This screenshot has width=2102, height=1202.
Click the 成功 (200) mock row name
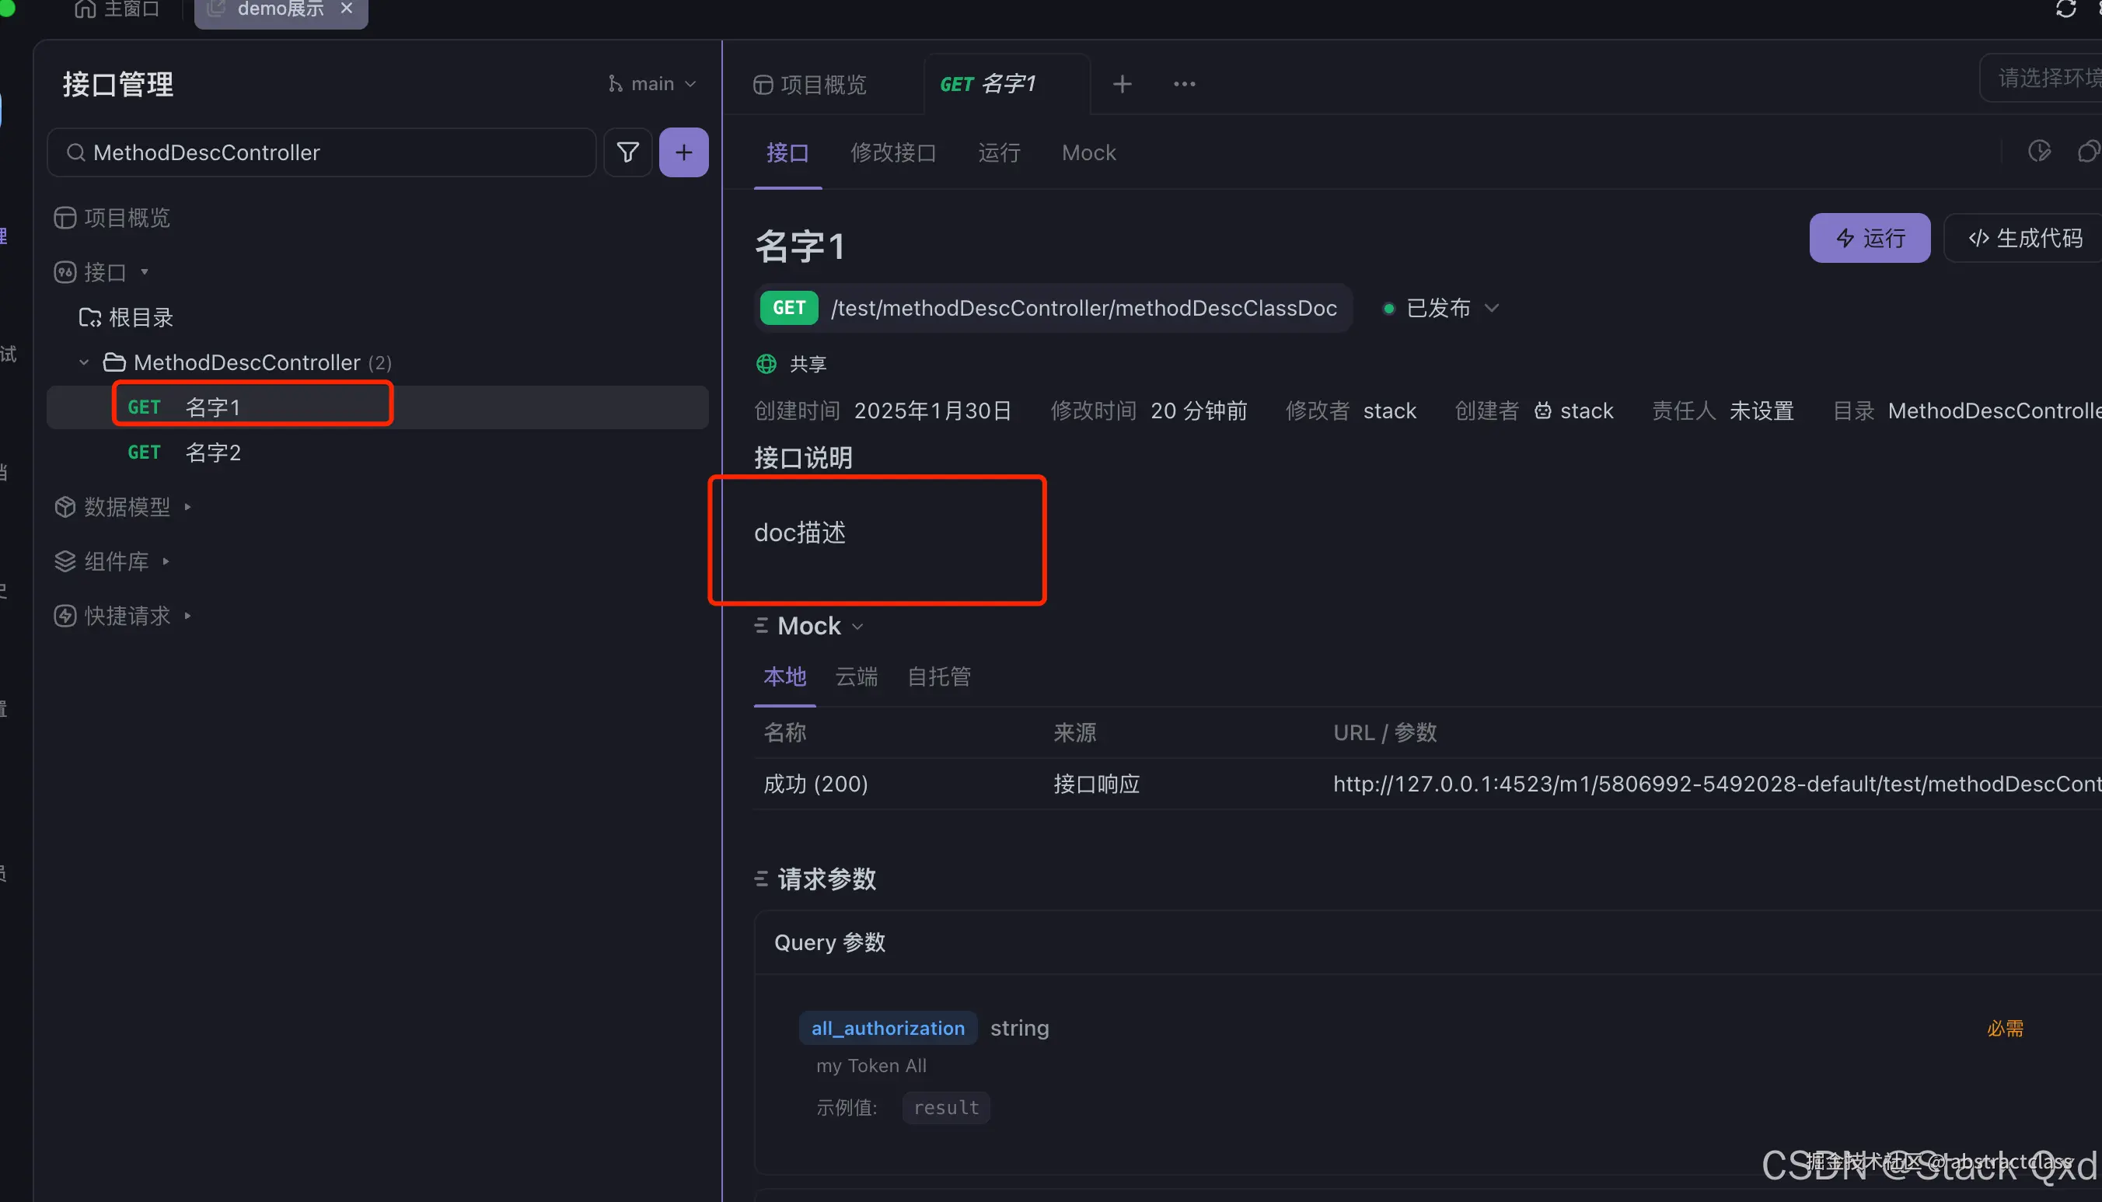(815, 784)
